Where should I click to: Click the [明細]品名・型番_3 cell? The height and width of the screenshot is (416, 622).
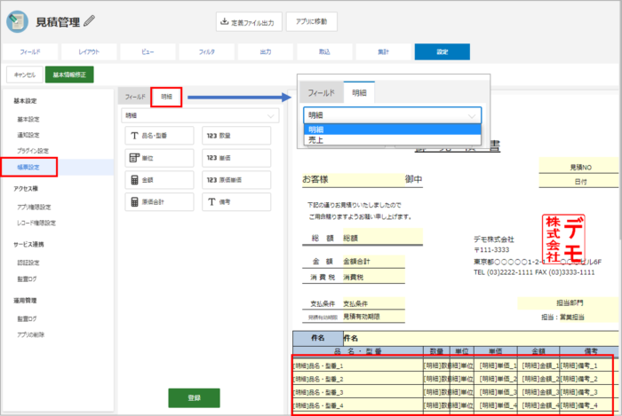tap(358, 392)
